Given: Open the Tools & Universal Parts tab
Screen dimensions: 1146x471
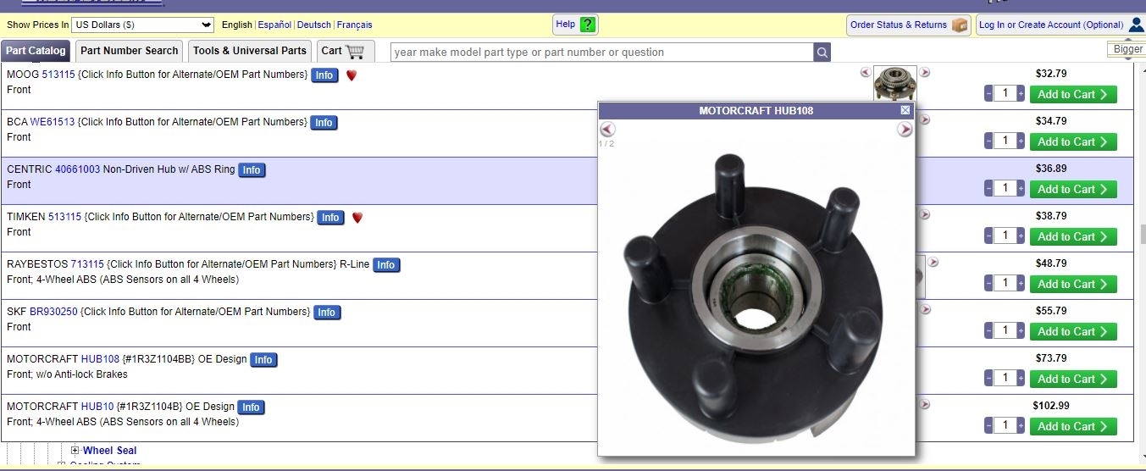Looking at the screenshot, I should 250,51.
